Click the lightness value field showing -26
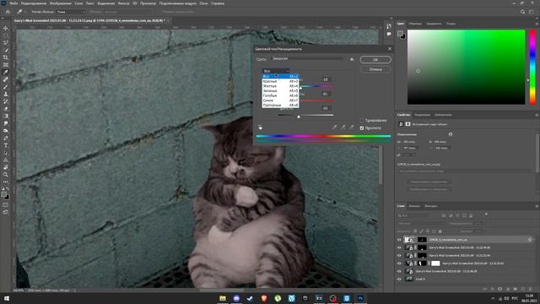 (x=325, y=108)
